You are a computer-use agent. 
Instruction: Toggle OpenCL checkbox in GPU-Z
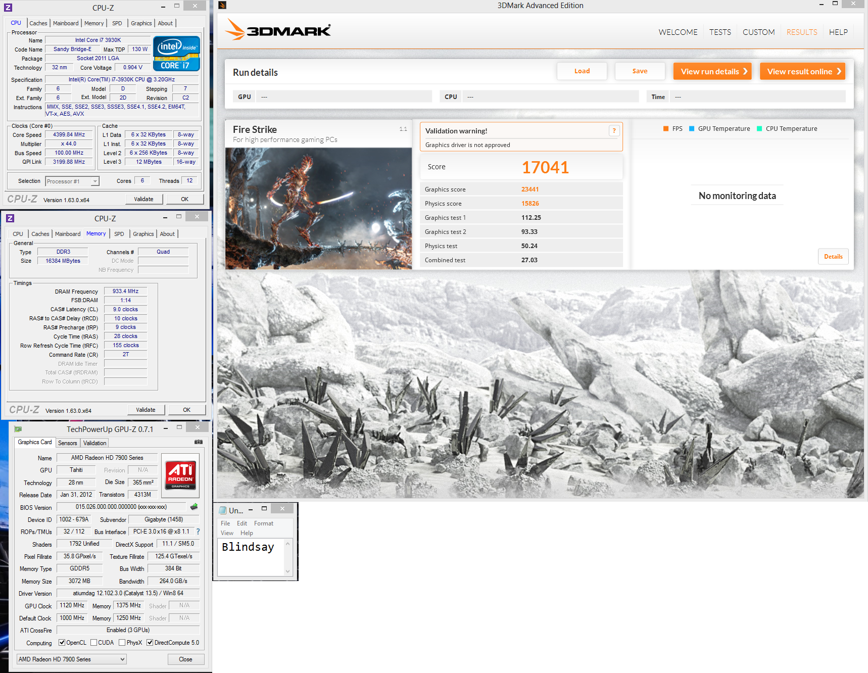pos(62,643)
